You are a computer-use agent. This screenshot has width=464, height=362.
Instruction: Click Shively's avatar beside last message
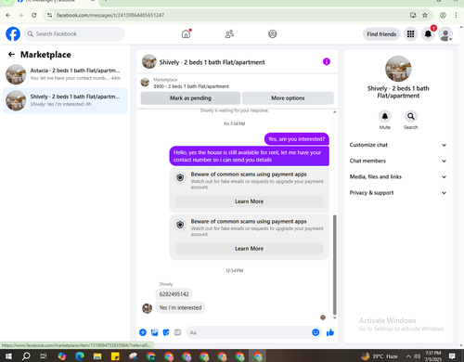point(147,308)
